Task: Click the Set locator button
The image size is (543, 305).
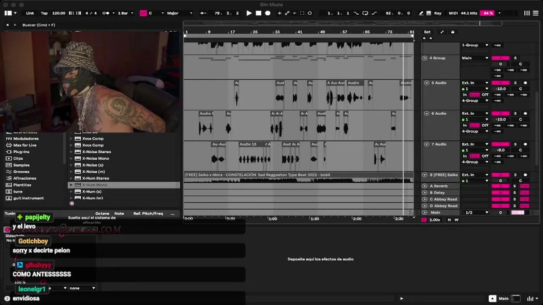Action: click(x=427, y=32)
